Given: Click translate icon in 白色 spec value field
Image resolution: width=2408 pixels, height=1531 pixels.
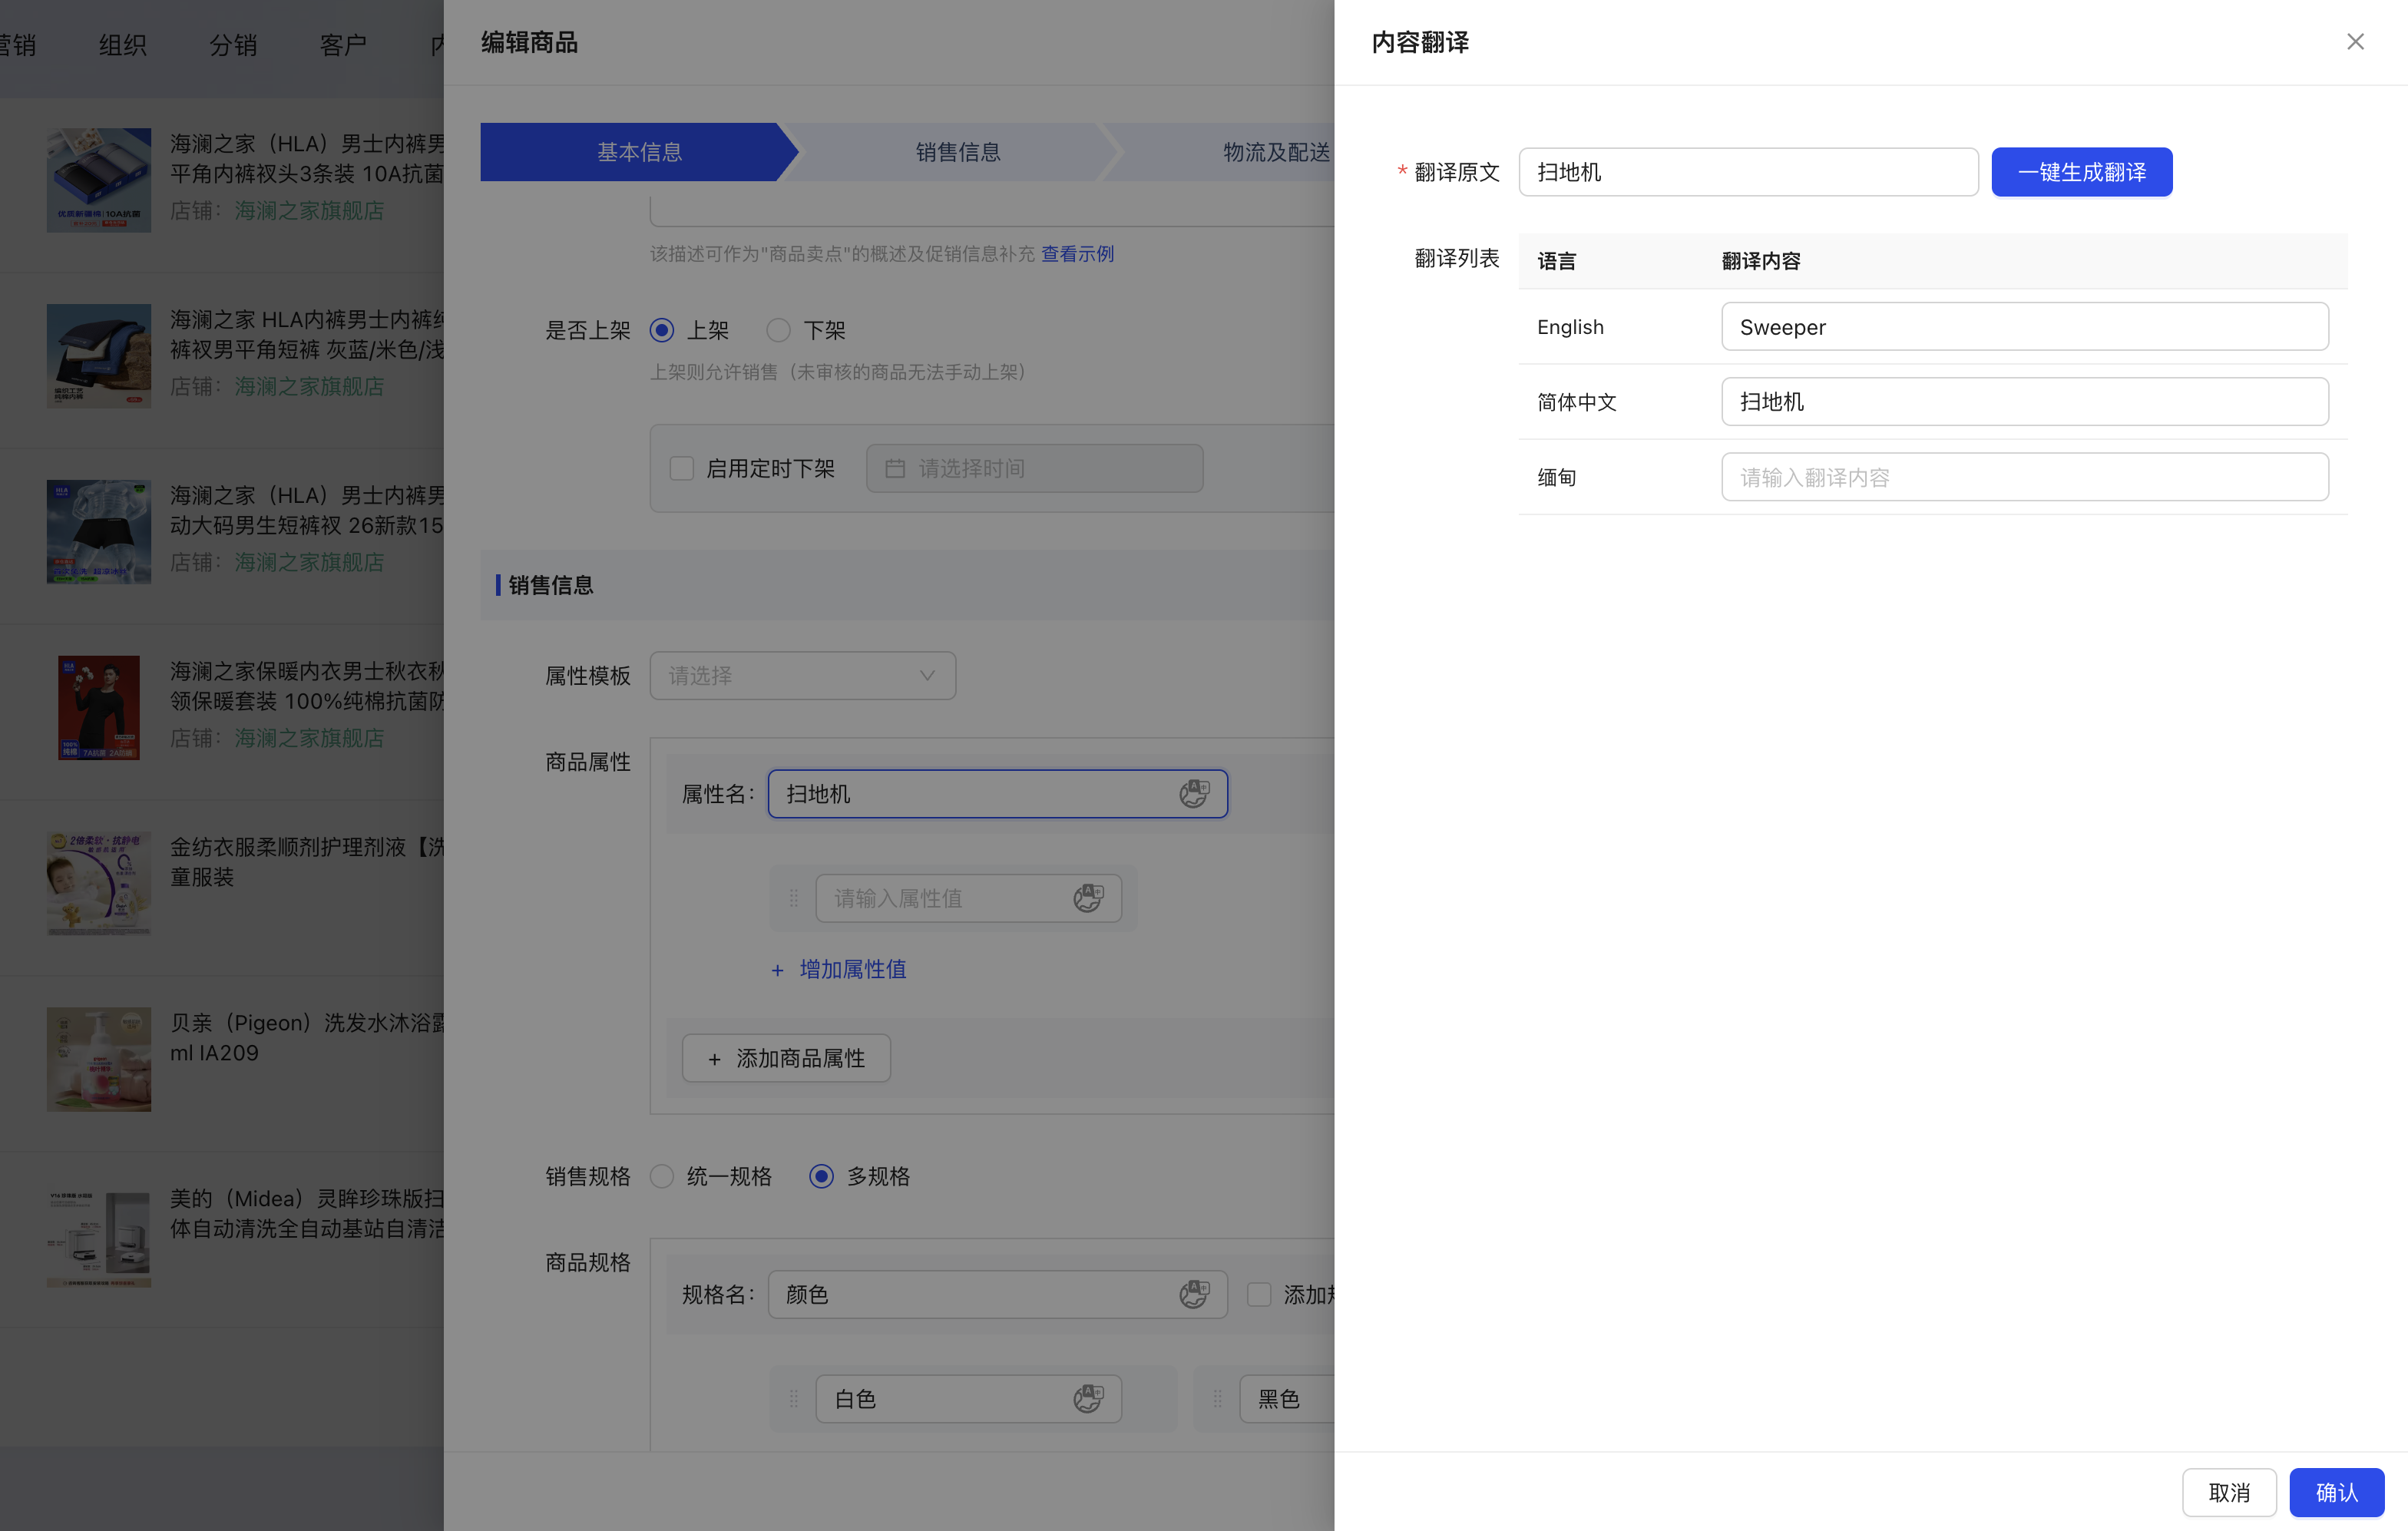Looking at the screenshot, I should (x=1088, y=1398).
